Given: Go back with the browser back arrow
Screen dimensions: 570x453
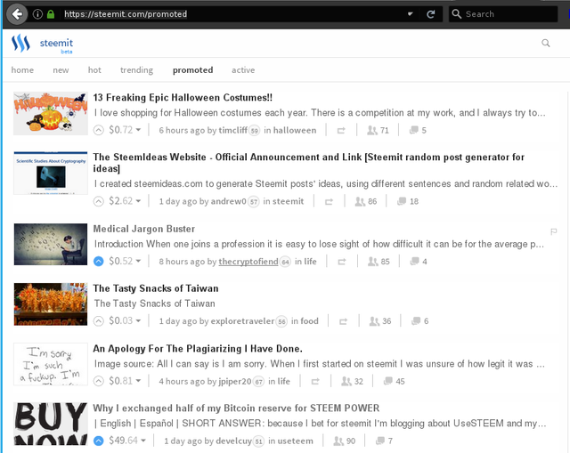Looking at the screenshot, I should (17, 14).
